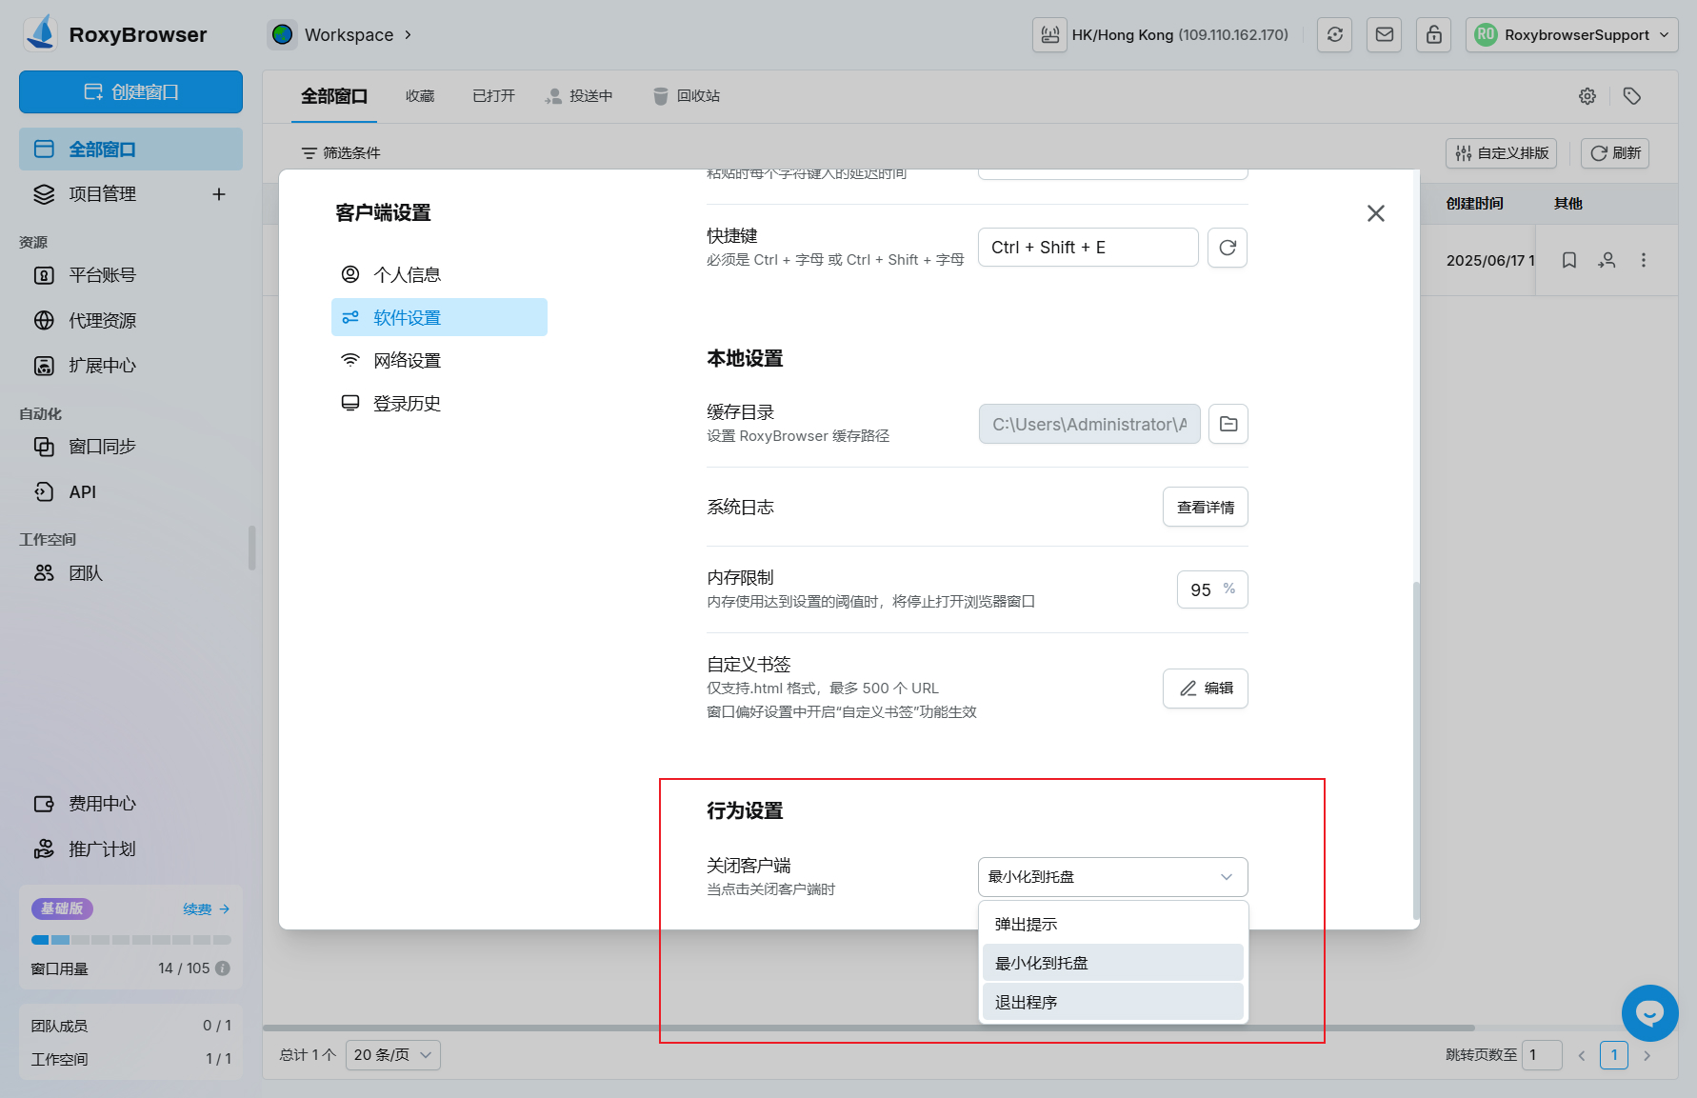Click the three-dot more options icon
This screenshot has width=1697, height=1098.
point(1644,260)
